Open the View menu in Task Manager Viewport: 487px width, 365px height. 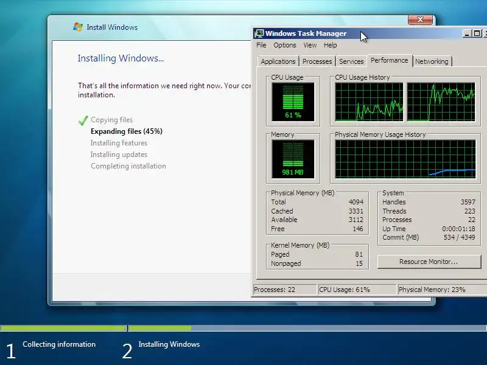coord(310,45)
